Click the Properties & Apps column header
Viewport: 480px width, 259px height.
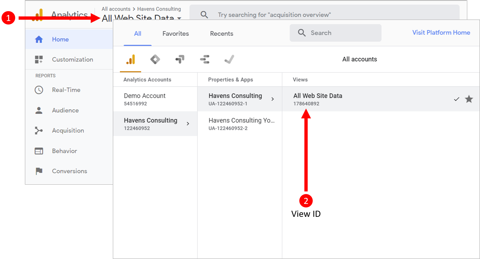[x=230, y=80]
